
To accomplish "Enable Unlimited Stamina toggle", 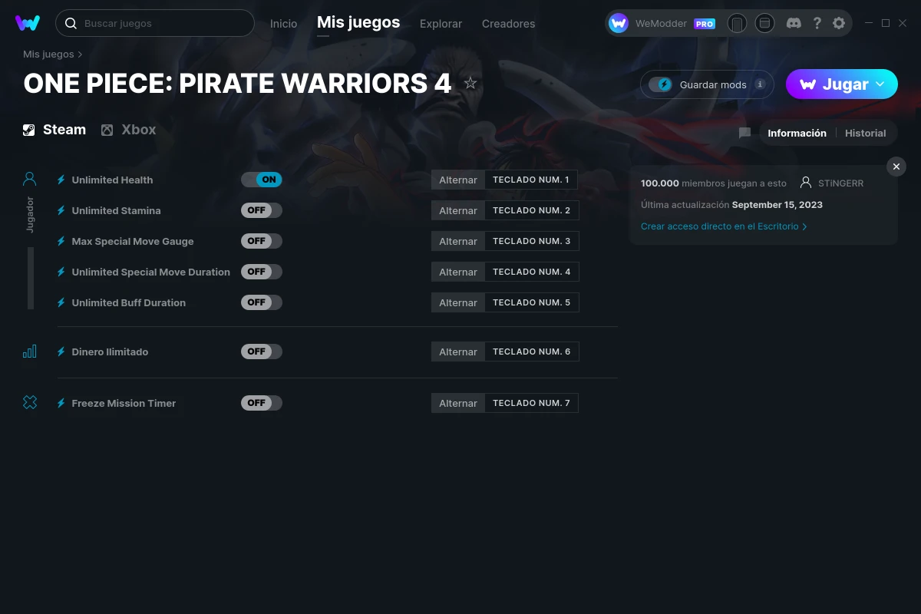I will coord(262,210).
